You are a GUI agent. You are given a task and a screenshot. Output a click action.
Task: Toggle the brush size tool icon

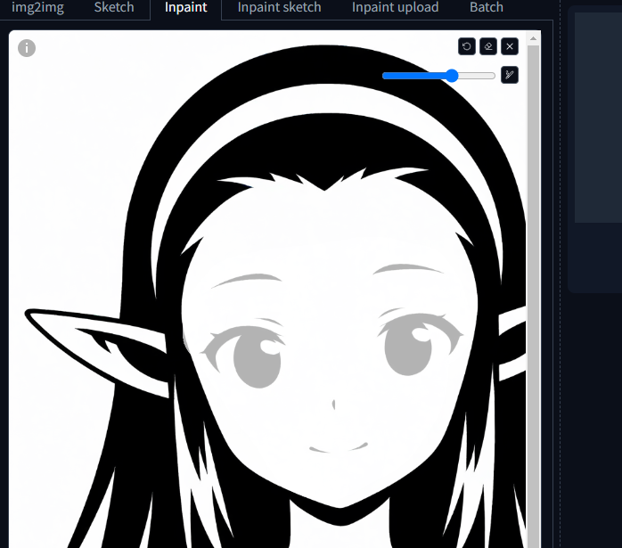coord(510,75)
